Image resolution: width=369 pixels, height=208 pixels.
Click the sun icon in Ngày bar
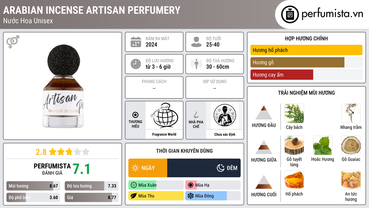tap(135, 168)
